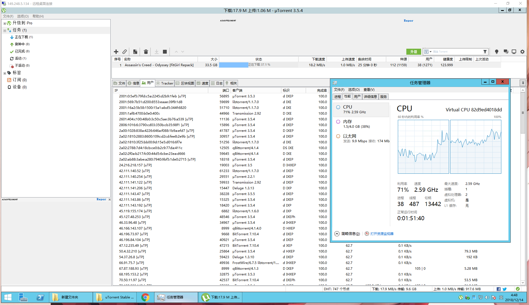The width and height of the screenshot is (529, 305).
Task: Open the Preferences gear icon in uTorrent
Action: (x=522, y=52)
